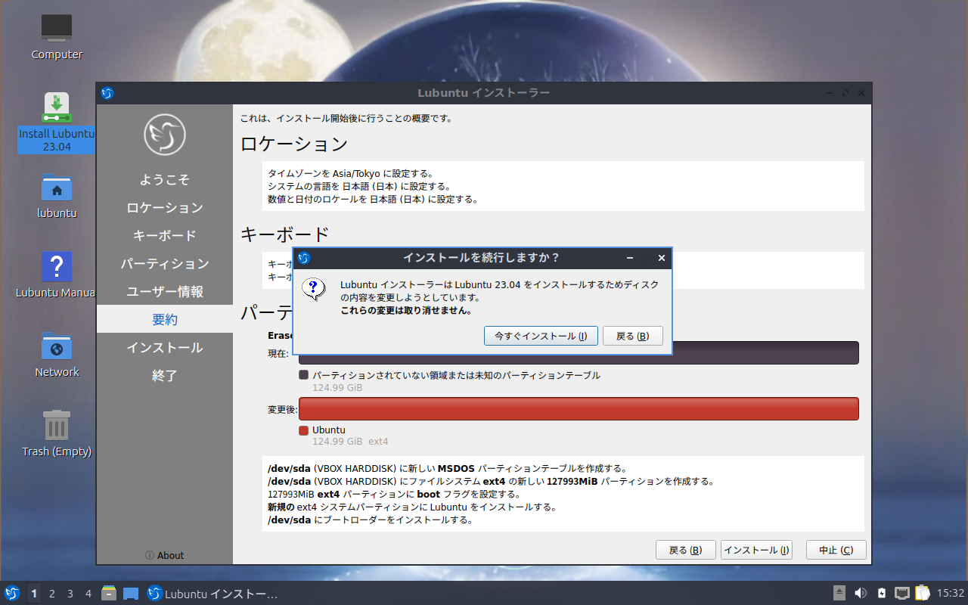Open the volume control tray icon
Screen dimensions: 968x605
click(x=861, y=593)
